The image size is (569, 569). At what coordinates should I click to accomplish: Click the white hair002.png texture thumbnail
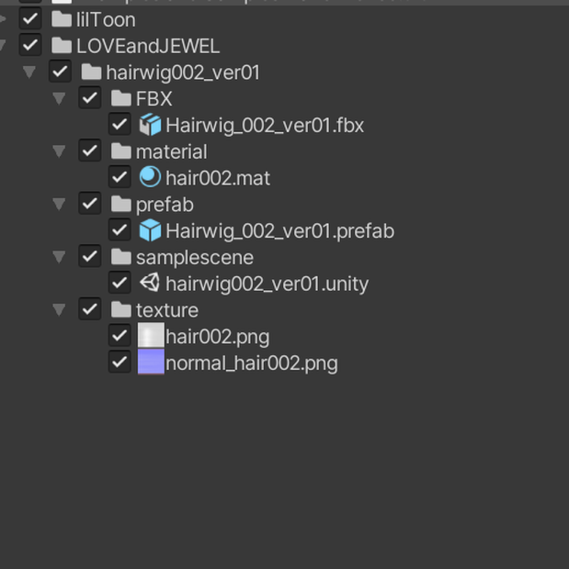pyautogui.click(x=151, y=335)
